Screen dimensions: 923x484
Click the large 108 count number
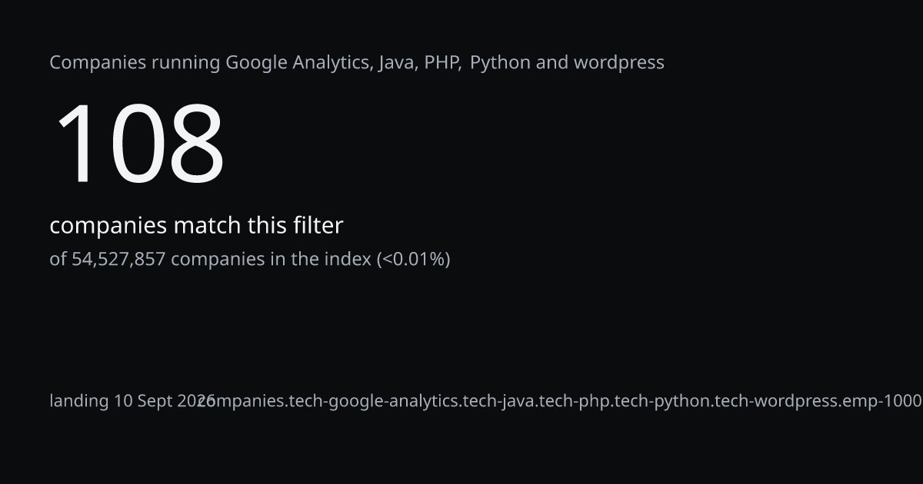[139, 144]
